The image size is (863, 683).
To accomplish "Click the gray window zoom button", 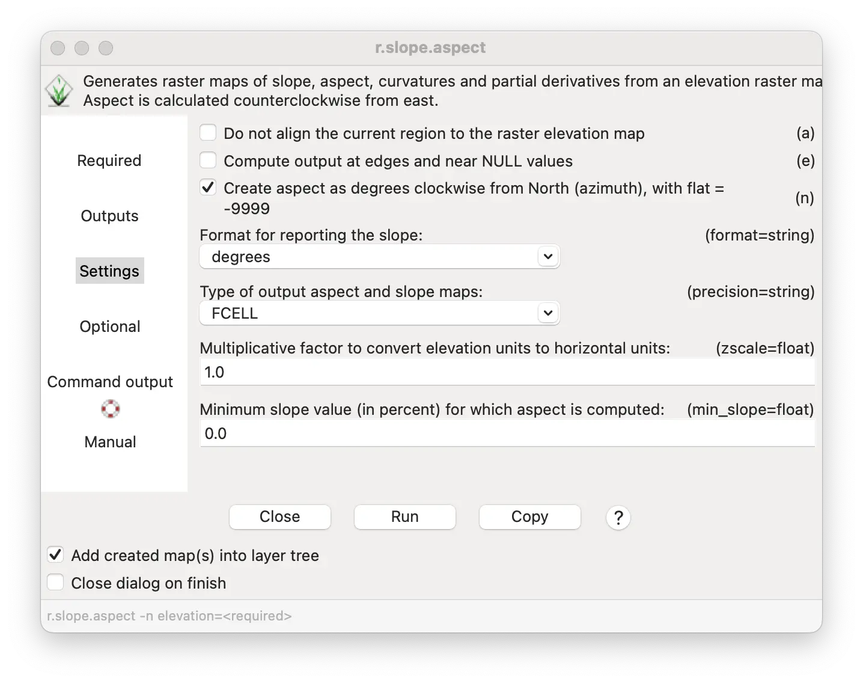I will coord(106,48).
